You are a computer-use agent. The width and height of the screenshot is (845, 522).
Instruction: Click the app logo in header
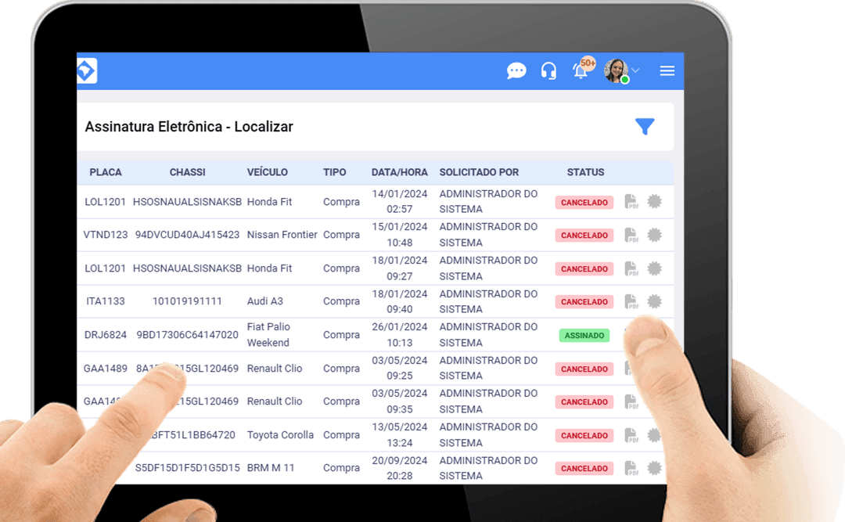point(86,71)
